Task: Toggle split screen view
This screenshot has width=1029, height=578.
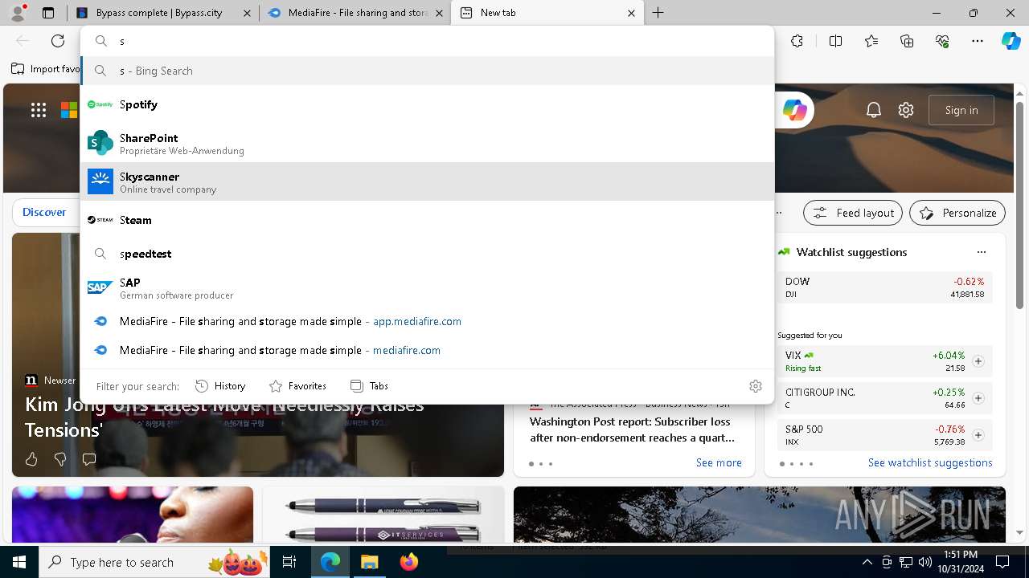Action: [x=835, y=41]
